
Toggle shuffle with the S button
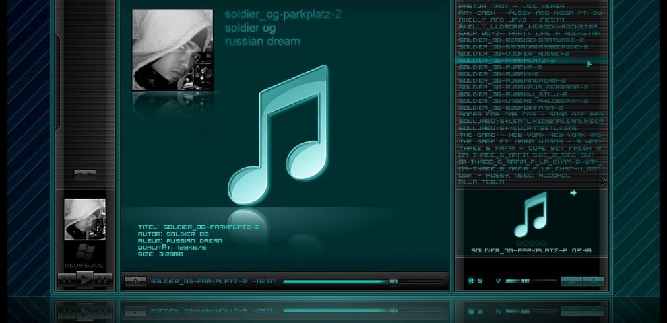coord(480,281)
